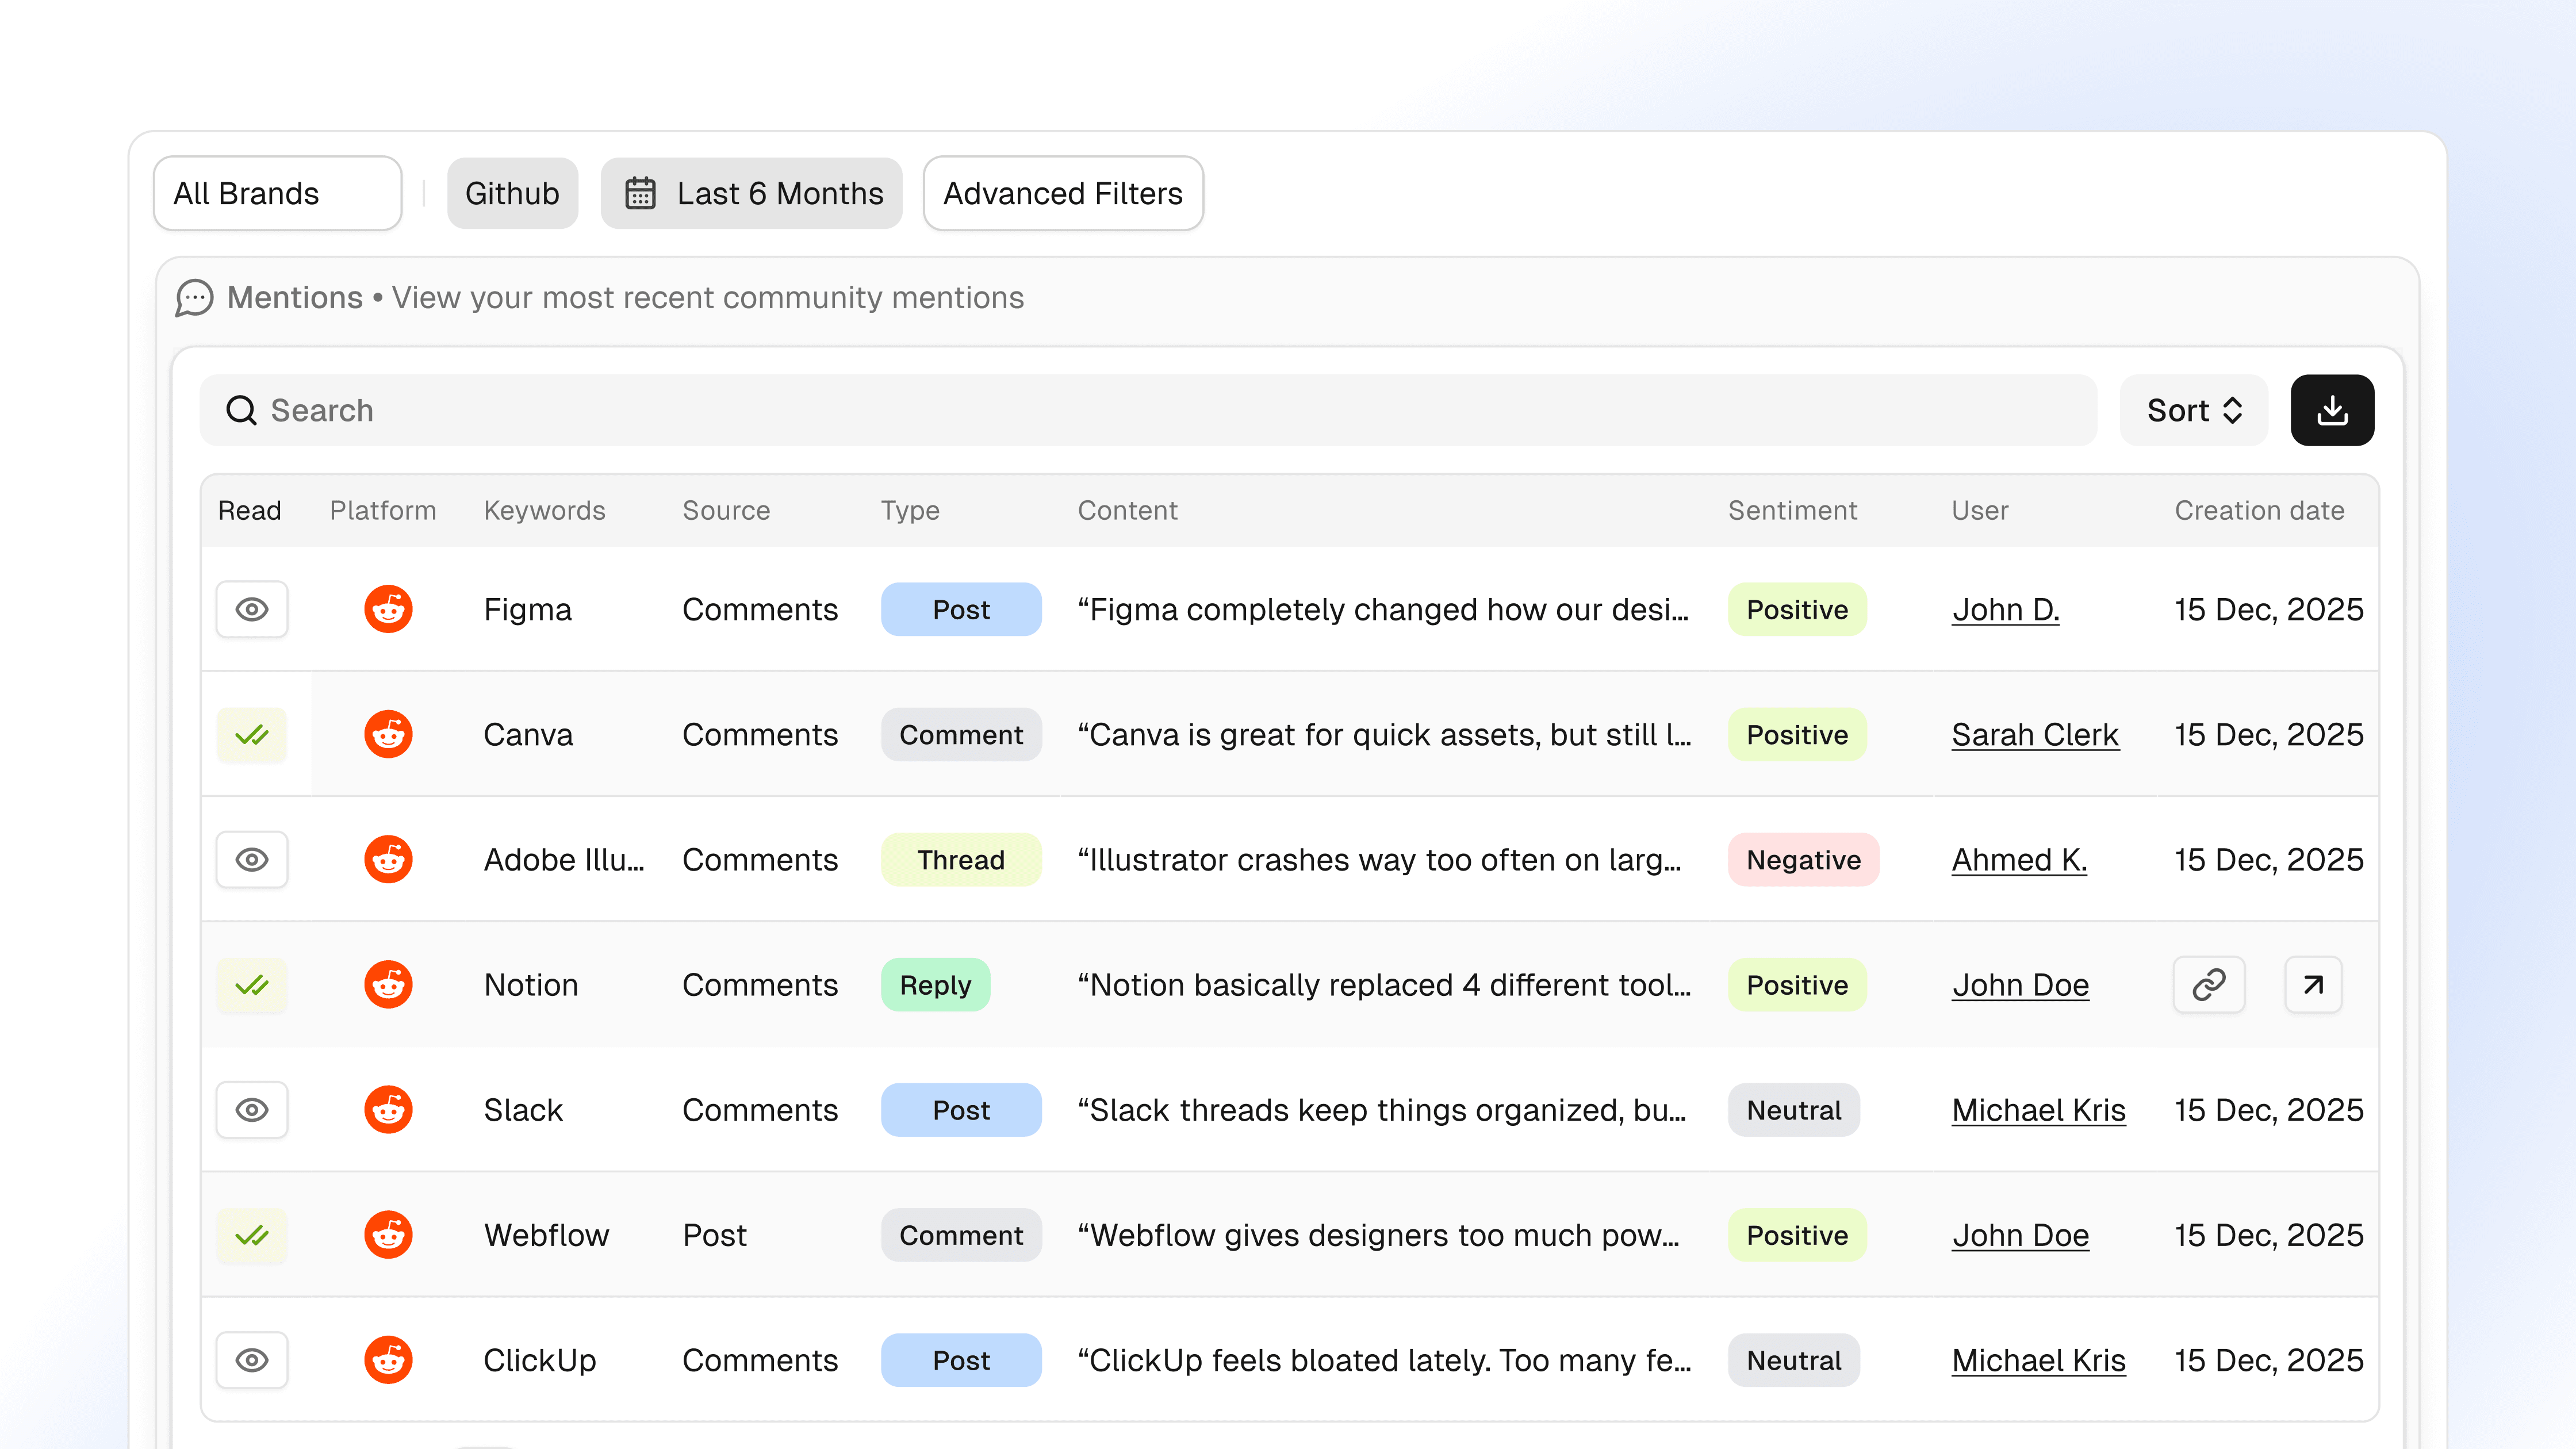Toggle the Webflow row's read checkmark
The width and height of the screenshot is (2576, 1449).
(252, 1235)
